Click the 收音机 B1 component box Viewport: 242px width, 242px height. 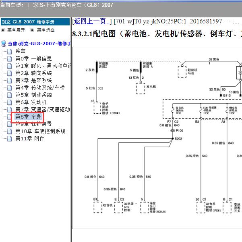pos(98,207)
